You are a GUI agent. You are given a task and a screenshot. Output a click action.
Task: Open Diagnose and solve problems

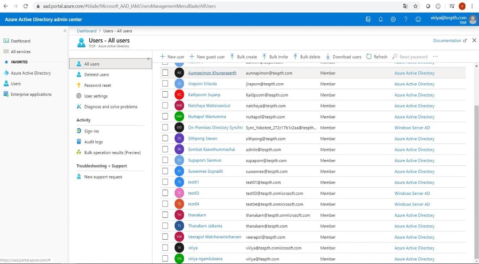pos(110,106)
